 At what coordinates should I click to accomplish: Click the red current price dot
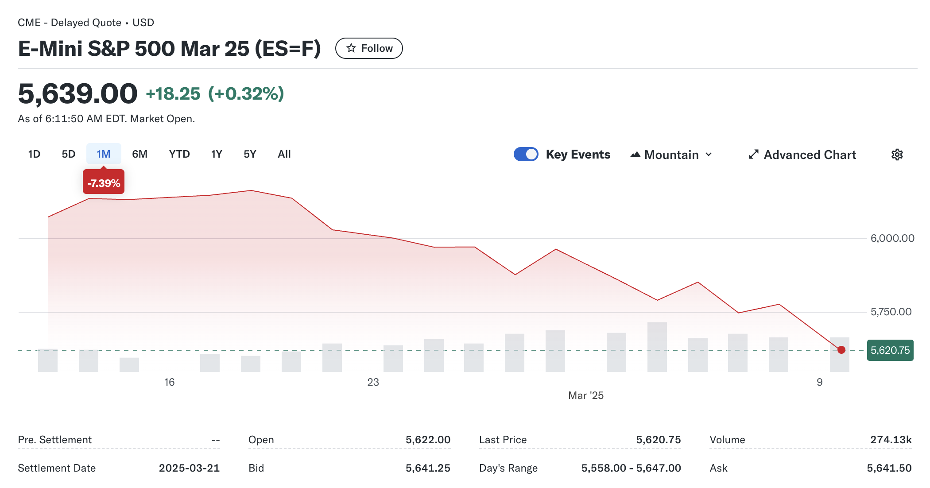[x=841, y=350]
